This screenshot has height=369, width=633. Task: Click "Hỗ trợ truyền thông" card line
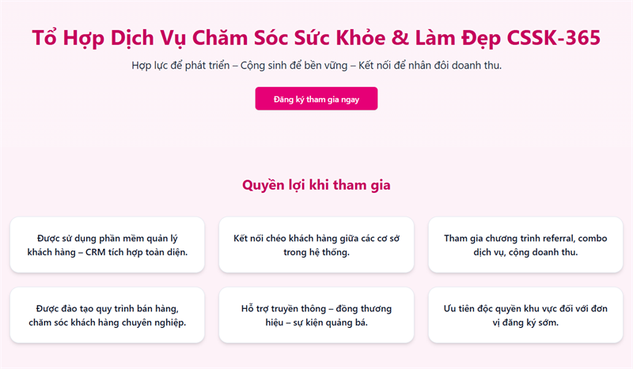pos(289,308)
